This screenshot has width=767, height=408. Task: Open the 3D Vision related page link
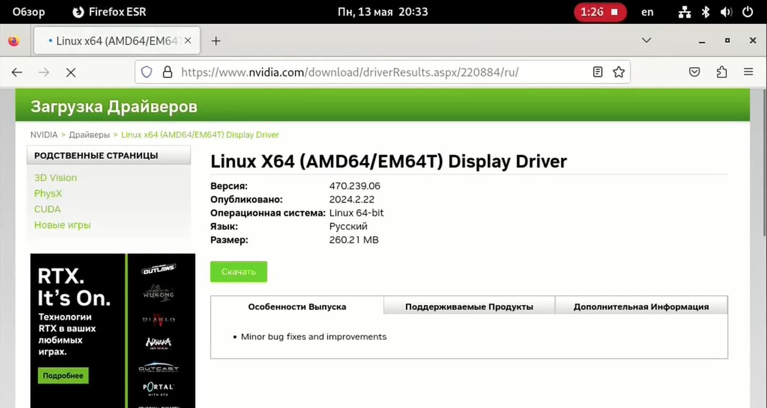click(55, 178)
